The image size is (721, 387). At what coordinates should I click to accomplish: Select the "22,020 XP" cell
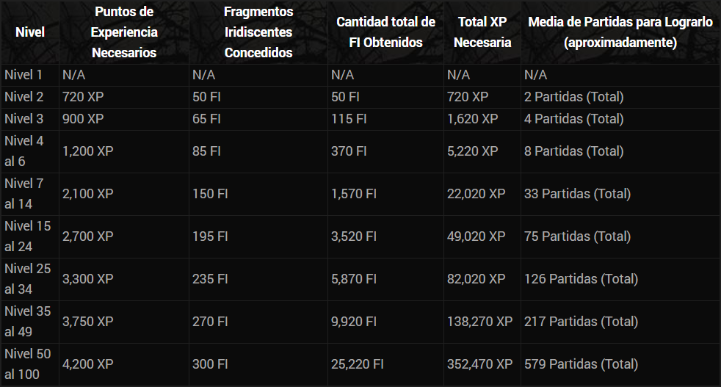pos(477,194)
